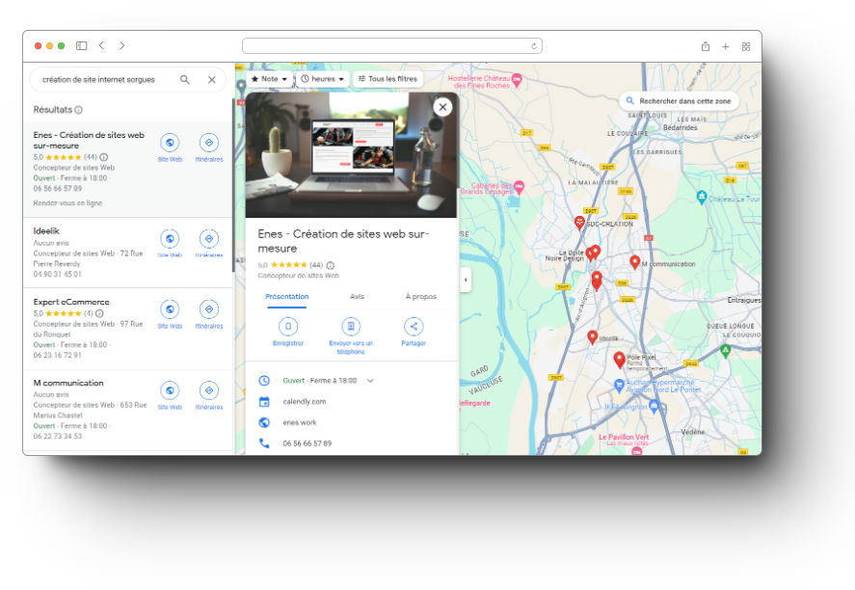This screenshot has width=855, height=590.
Task: Select the Ideelik result title
Action: click(46, 231)
